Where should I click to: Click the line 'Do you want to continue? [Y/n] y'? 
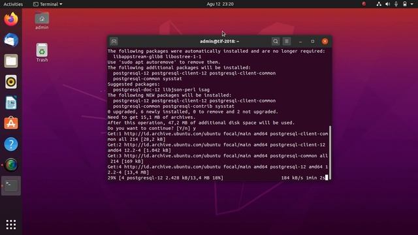point(152,128)
